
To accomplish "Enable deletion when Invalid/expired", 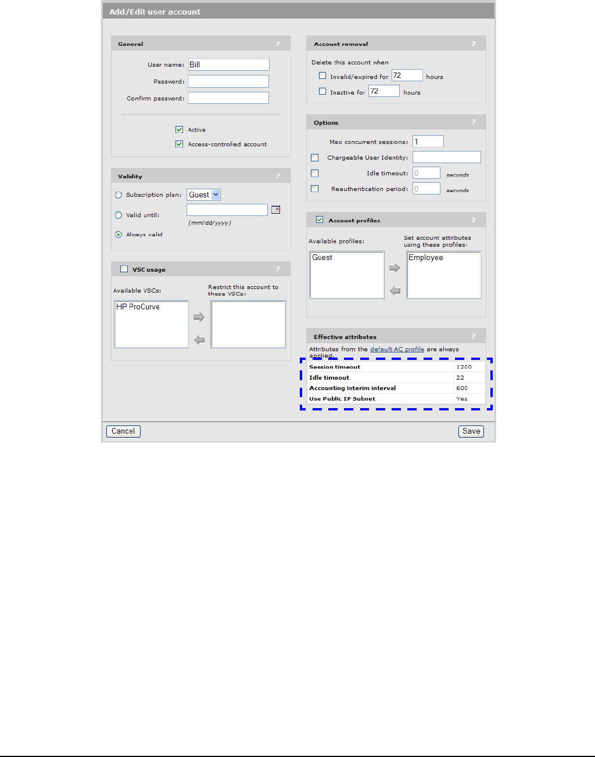I will [x=322, y=75].
